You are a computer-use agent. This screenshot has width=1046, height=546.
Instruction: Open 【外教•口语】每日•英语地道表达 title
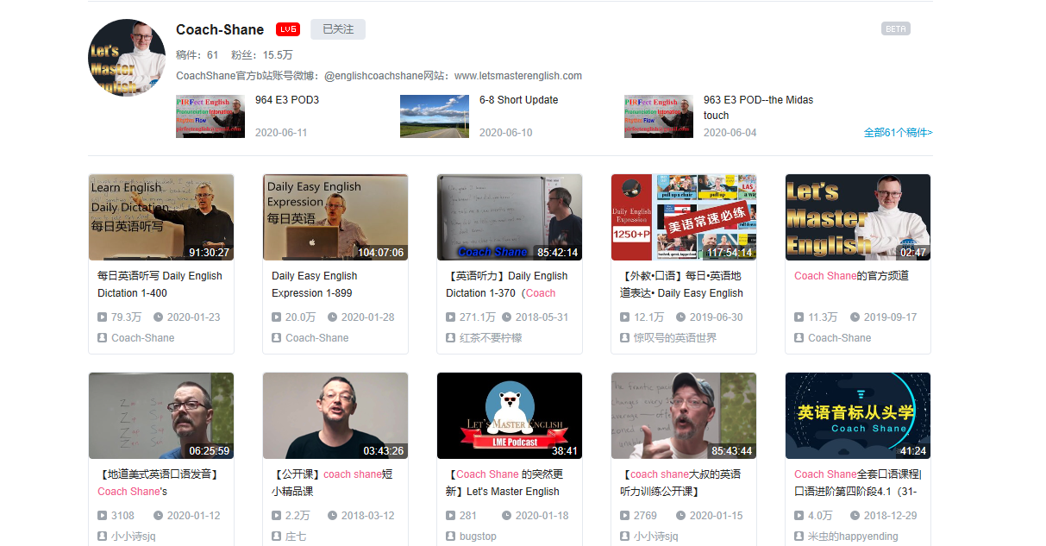click(x=681, y=285)
